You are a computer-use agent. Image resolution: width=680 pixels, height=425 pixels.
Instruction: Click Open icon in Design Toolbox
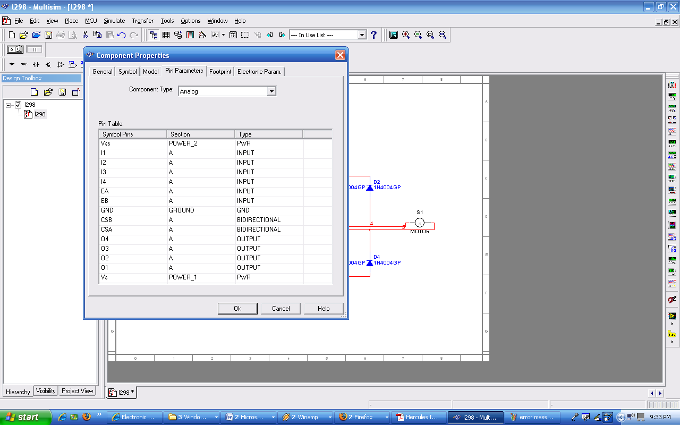(48, 92)
